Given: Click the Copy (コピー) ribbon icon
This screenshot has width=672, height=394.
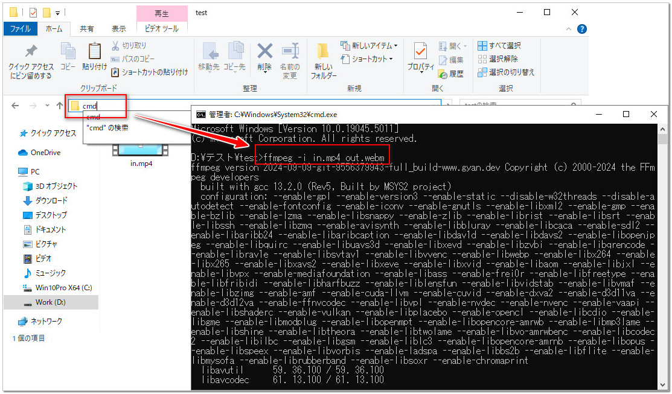Looking at the screenshot, I should (68, 56).
